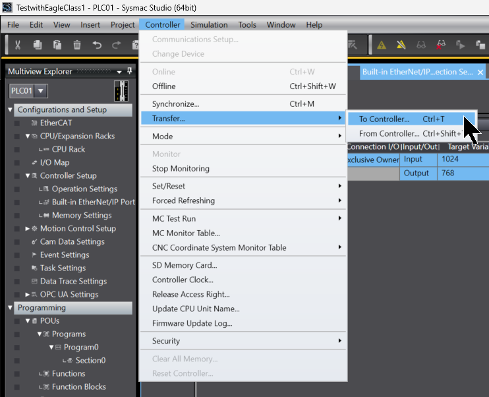
Task: Choose MC Monitor Table menu entry
Action: pos(243,233)
